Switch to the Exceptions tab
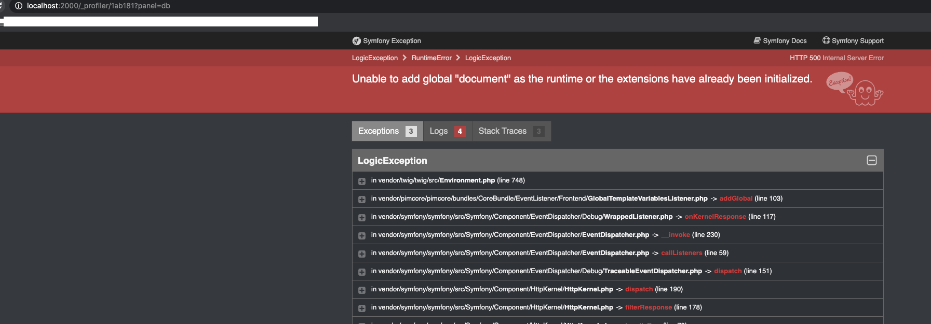 click(387, 131)
